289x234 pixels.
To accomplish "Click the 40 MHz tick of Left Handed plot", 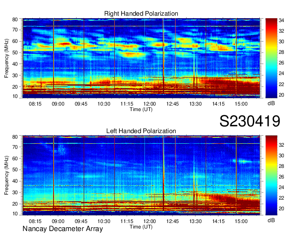I will point(15,181).
